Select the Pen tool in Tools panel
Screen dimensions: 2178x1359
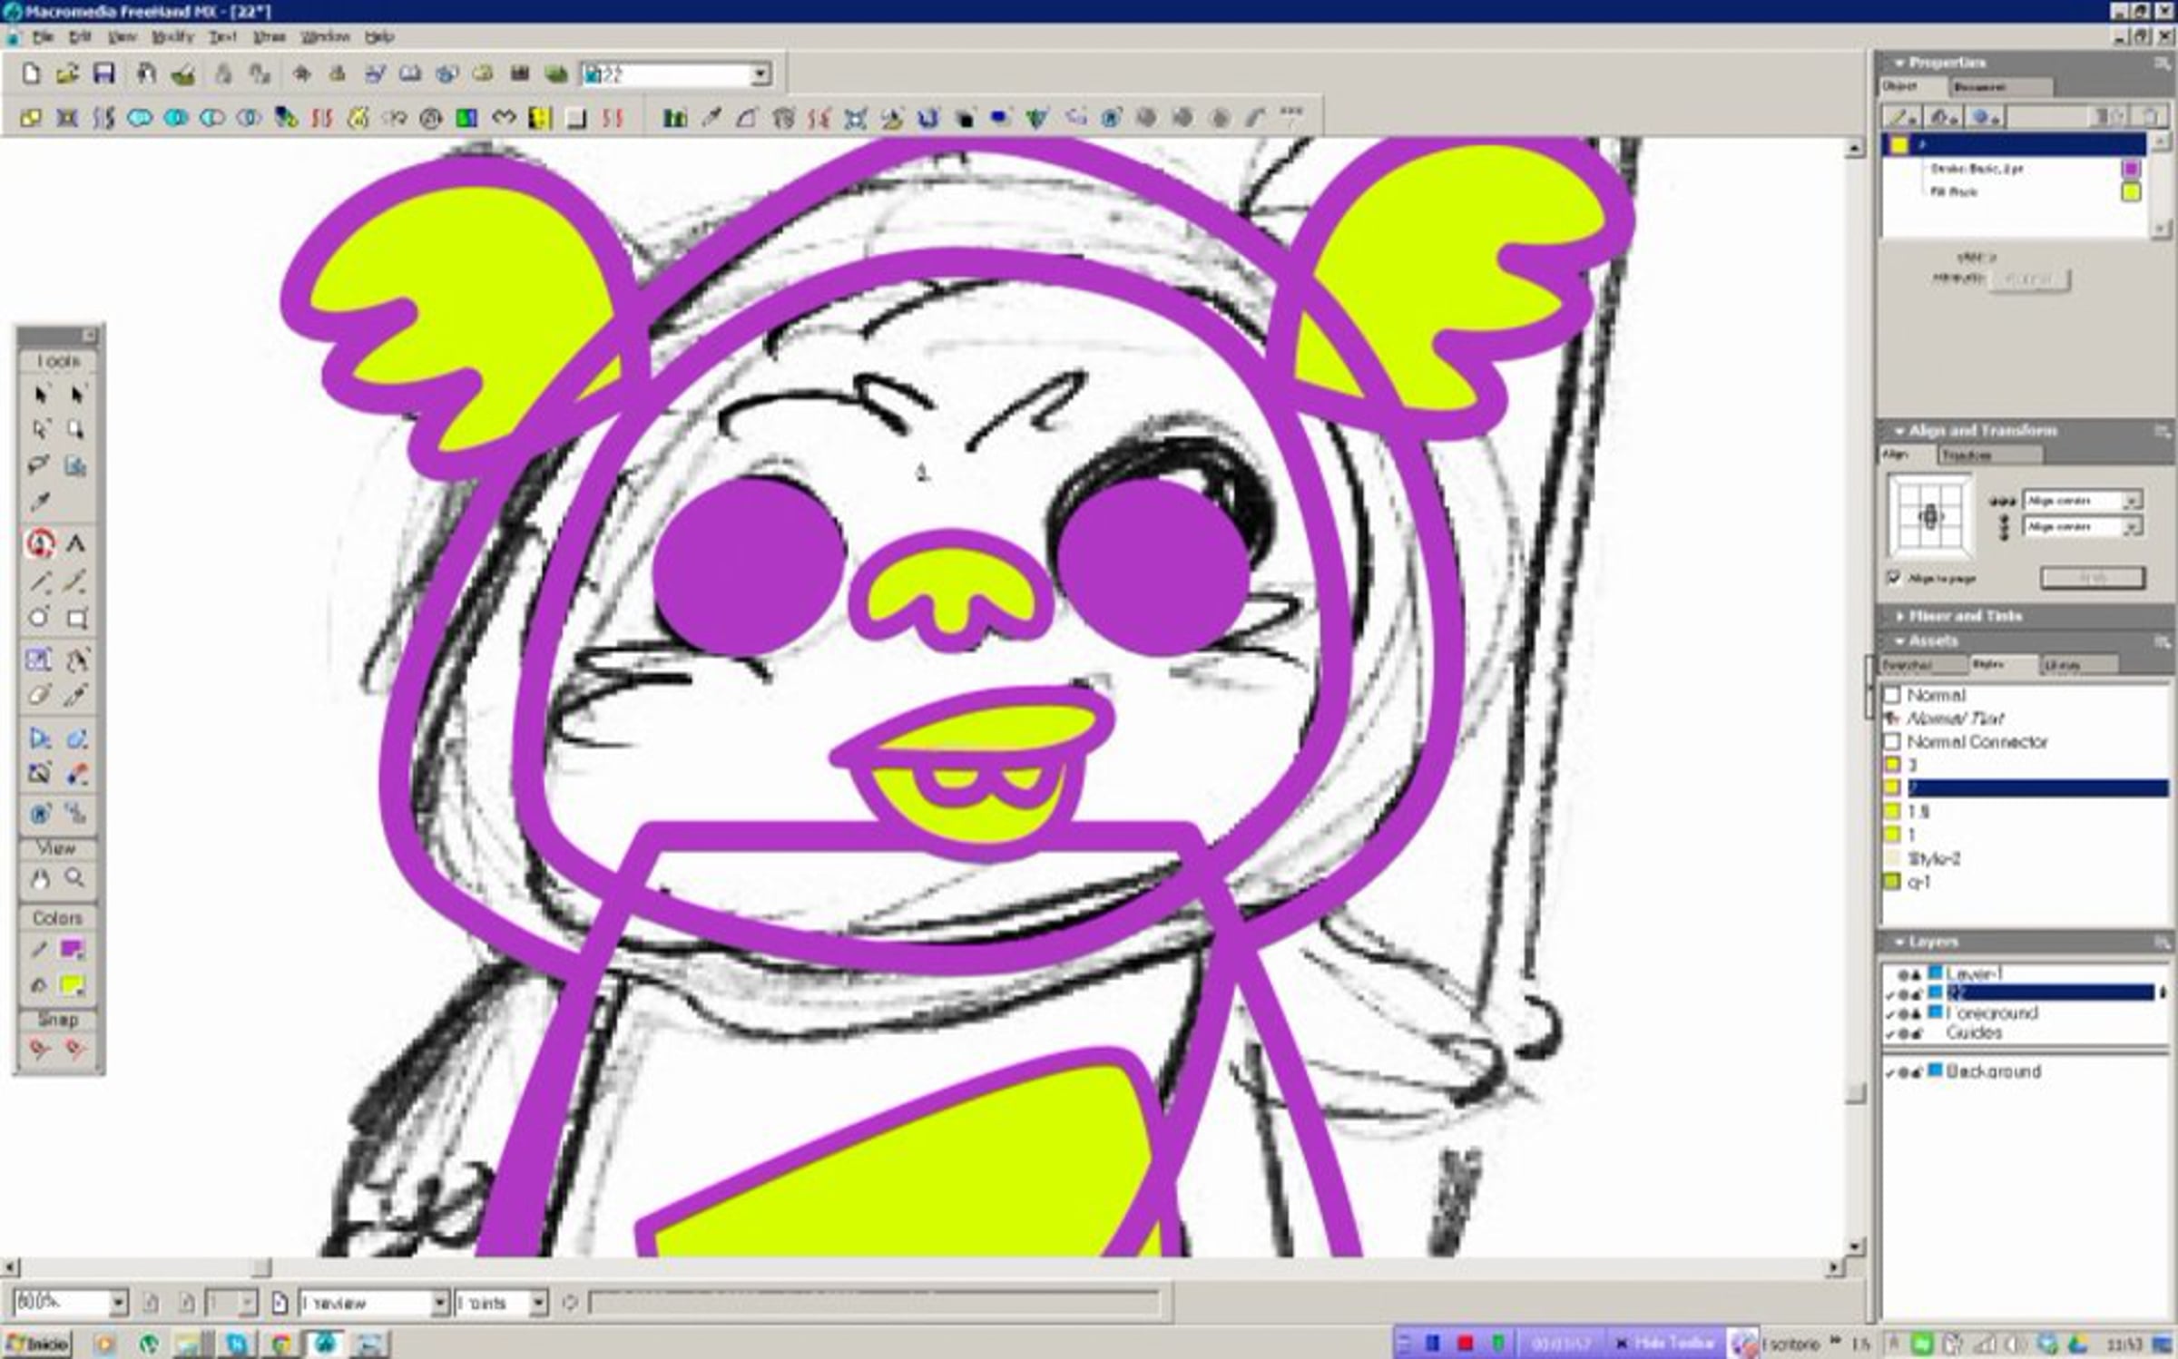[39, 543]
